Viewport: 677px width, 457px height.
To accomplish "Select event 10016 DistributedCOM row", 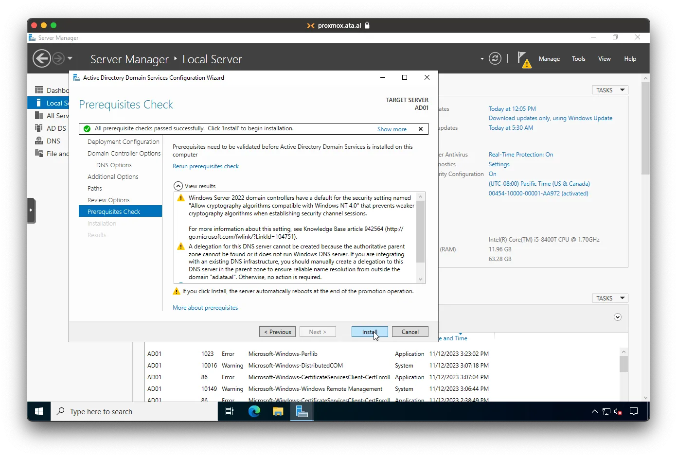I will click(x=318, y=366).
